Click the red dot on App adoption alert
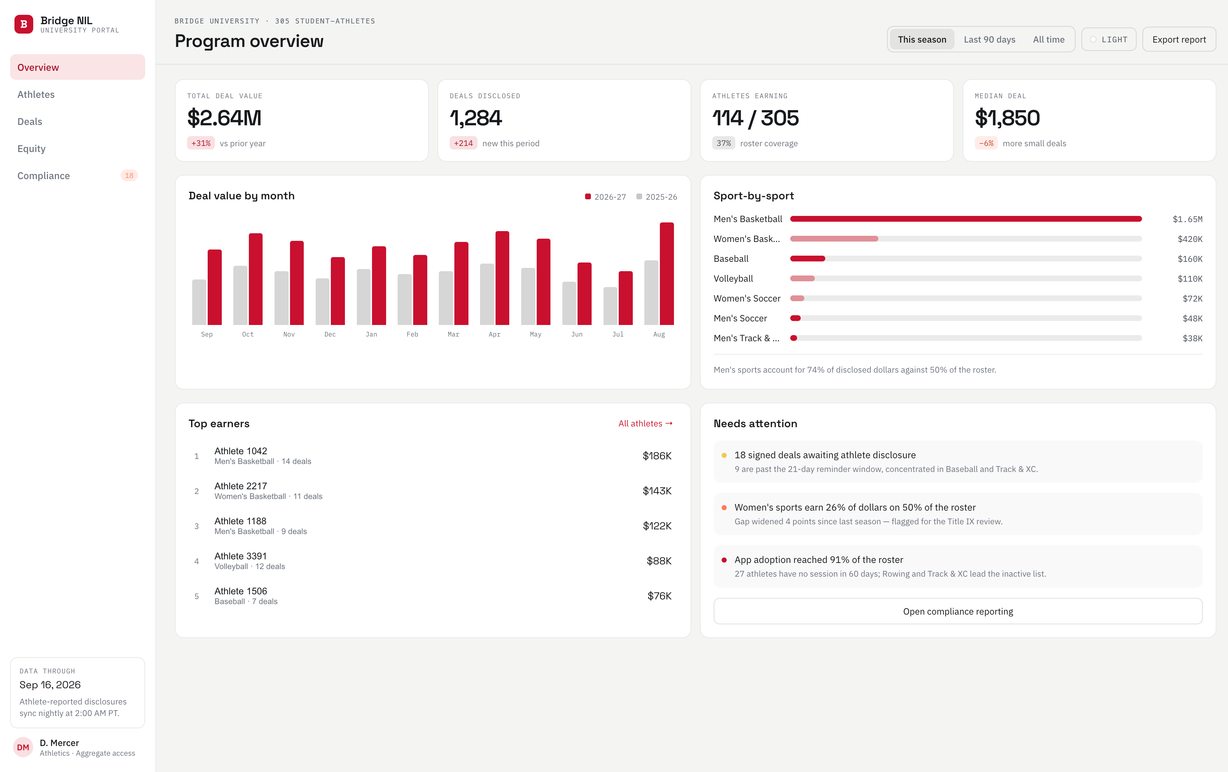 point(724,560)
